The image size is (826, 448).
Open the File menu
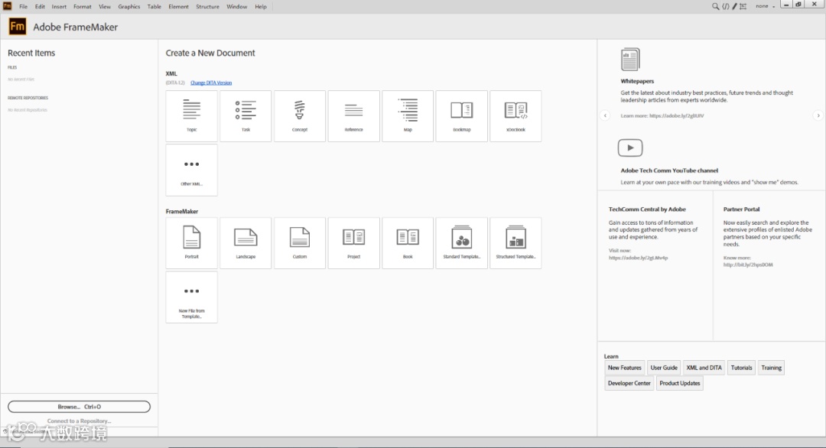pyautogui.click(x=23, y=7)
